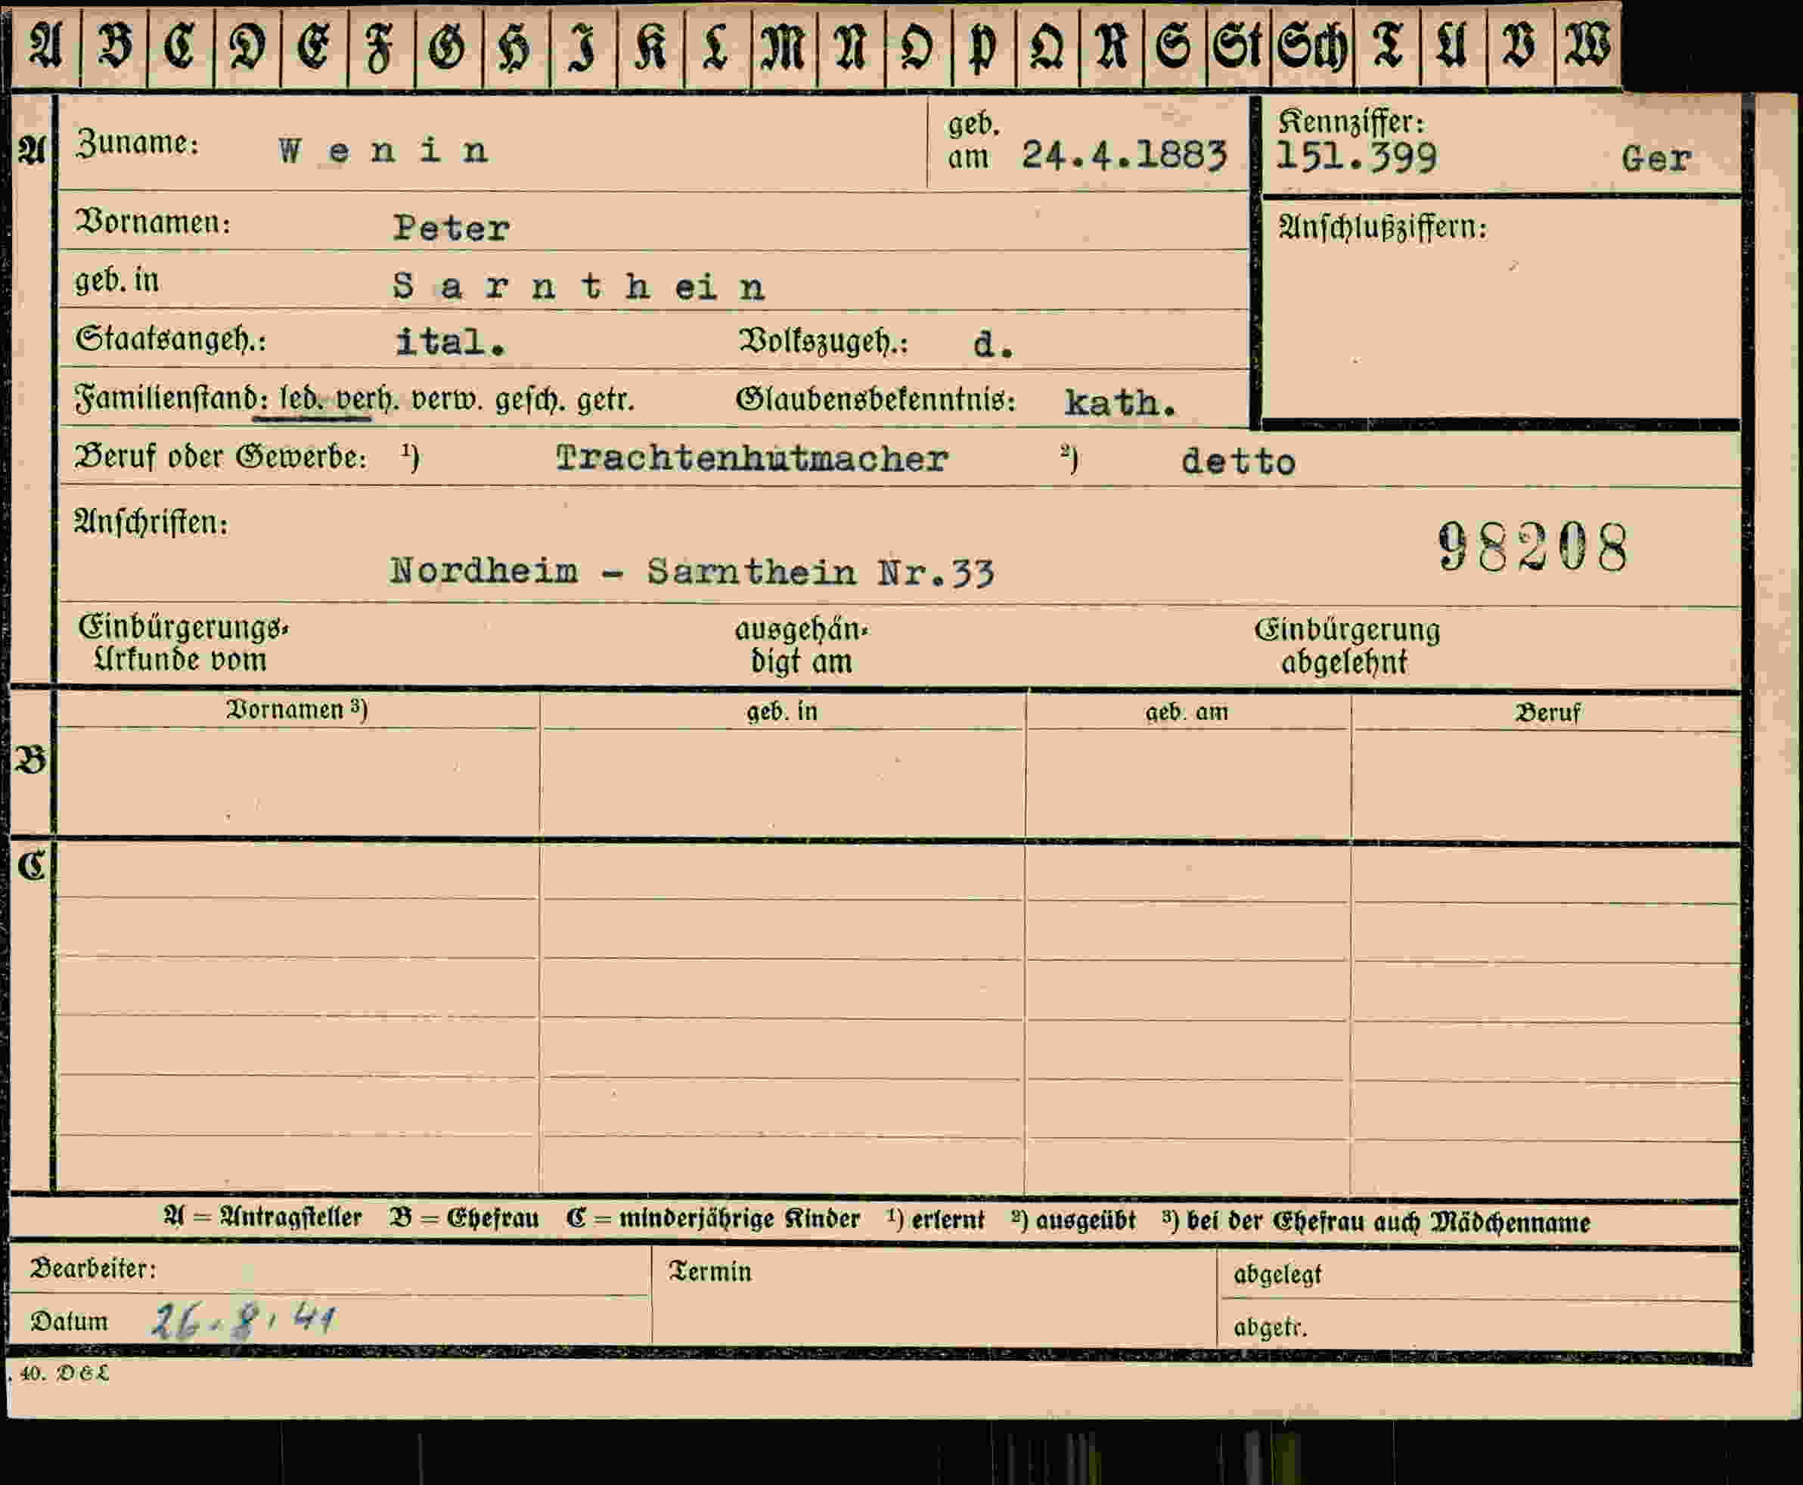Click the 'getr.' marital status option

605,400
